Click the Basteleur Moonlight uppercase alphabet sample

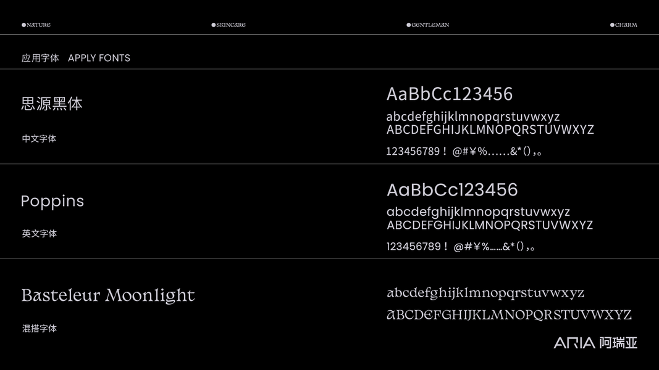tap(509, 315)
